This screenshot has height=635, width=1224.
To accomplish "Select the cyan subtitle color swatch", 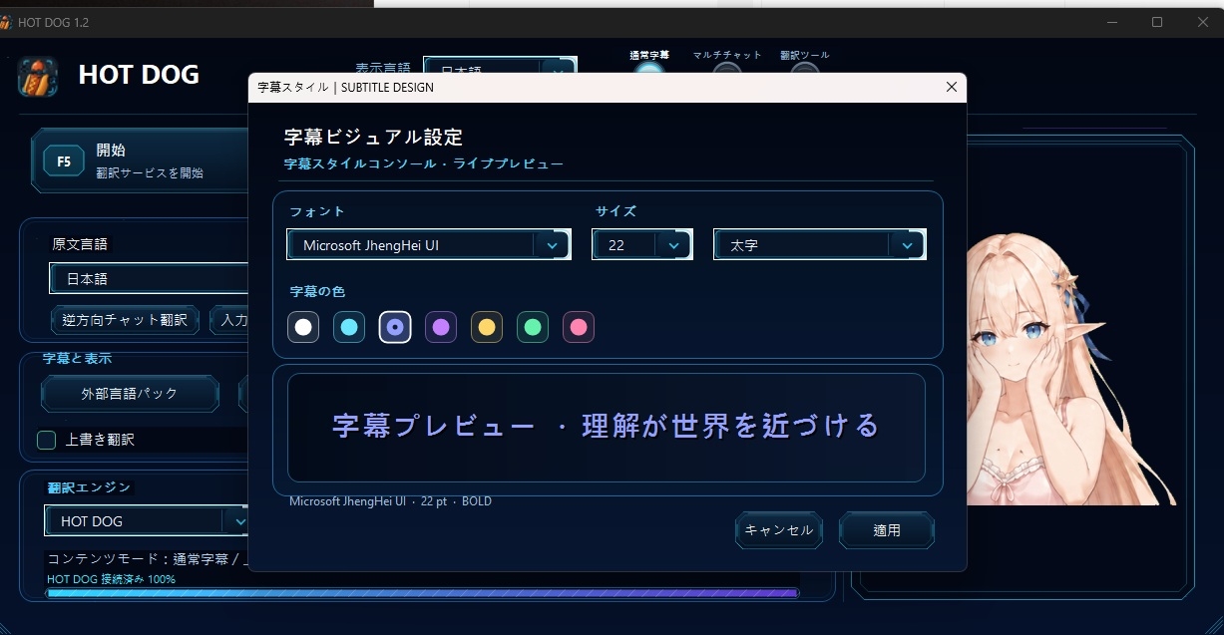I will [349, 327].
